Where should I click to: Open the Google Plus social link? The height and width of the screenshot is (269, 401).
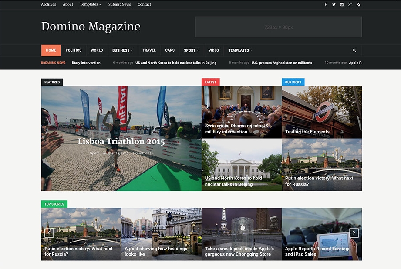(x=350, y=4)
